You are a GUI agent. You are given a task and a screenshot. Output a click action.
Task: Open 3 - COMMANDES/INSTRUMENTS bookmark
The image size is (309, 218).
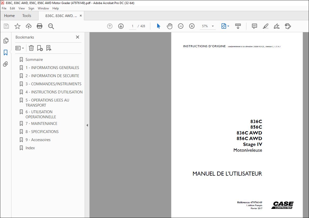point(53,84)
